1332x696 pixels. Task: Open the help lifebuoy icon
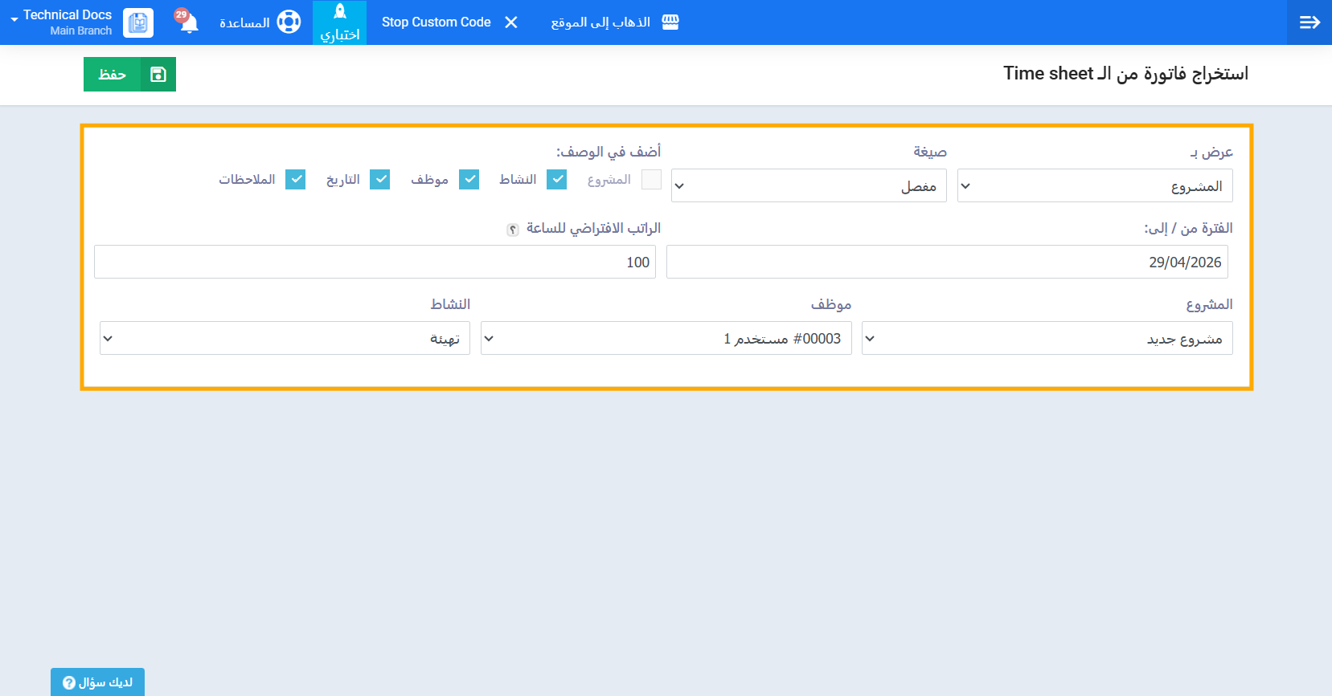[289, 22]
